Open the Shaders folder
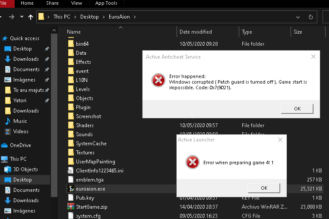The height and width of the screenshot is (219, 329). pyautogui.click(x=85, y=125)
